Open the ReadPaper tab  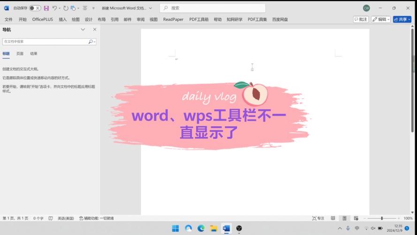click(x=174, y=19)
